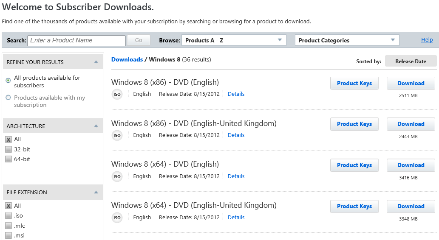
Task: Click the product name search field
Action: pos(76,41)
